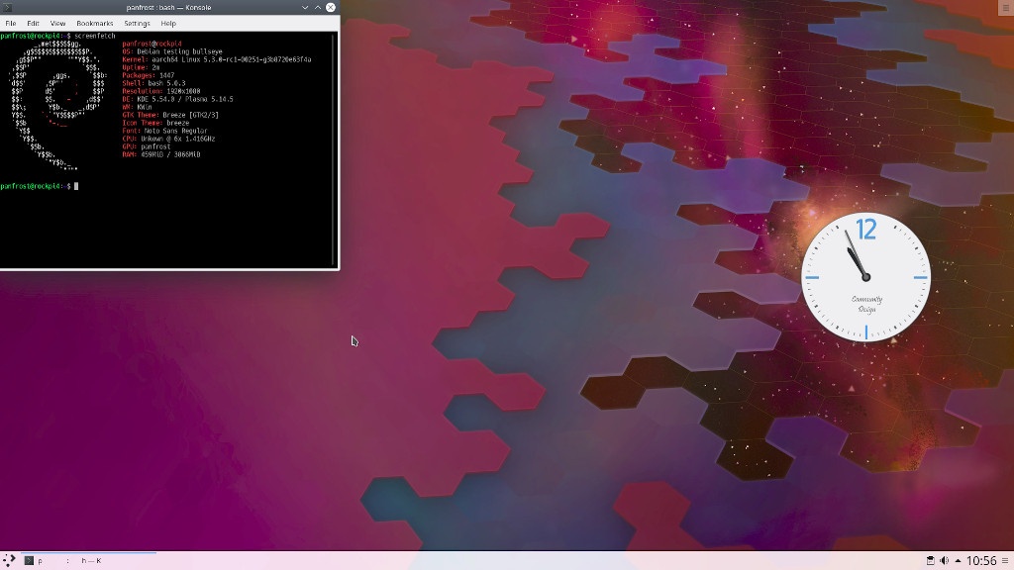Screen dimensions: 1014x570
Task: Open the Bookmarks menu in Konsole
Action: (94, 24)
